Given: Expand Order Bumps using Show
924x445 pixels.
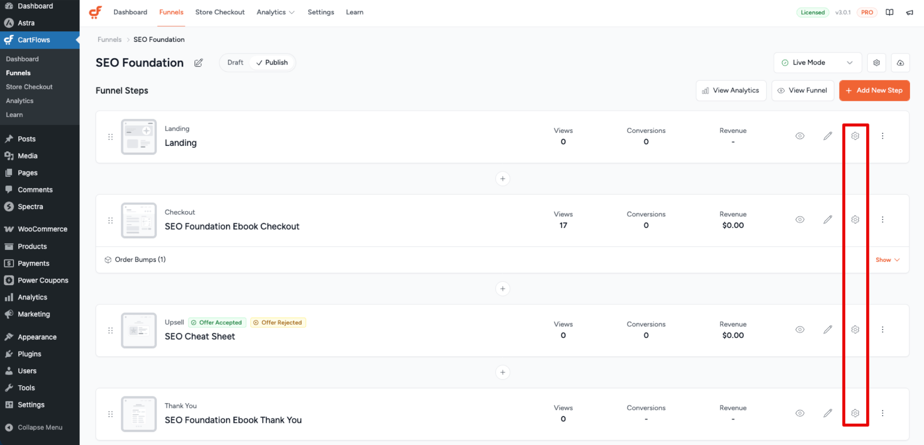Looking at the screenshot, I should (887, 260).
